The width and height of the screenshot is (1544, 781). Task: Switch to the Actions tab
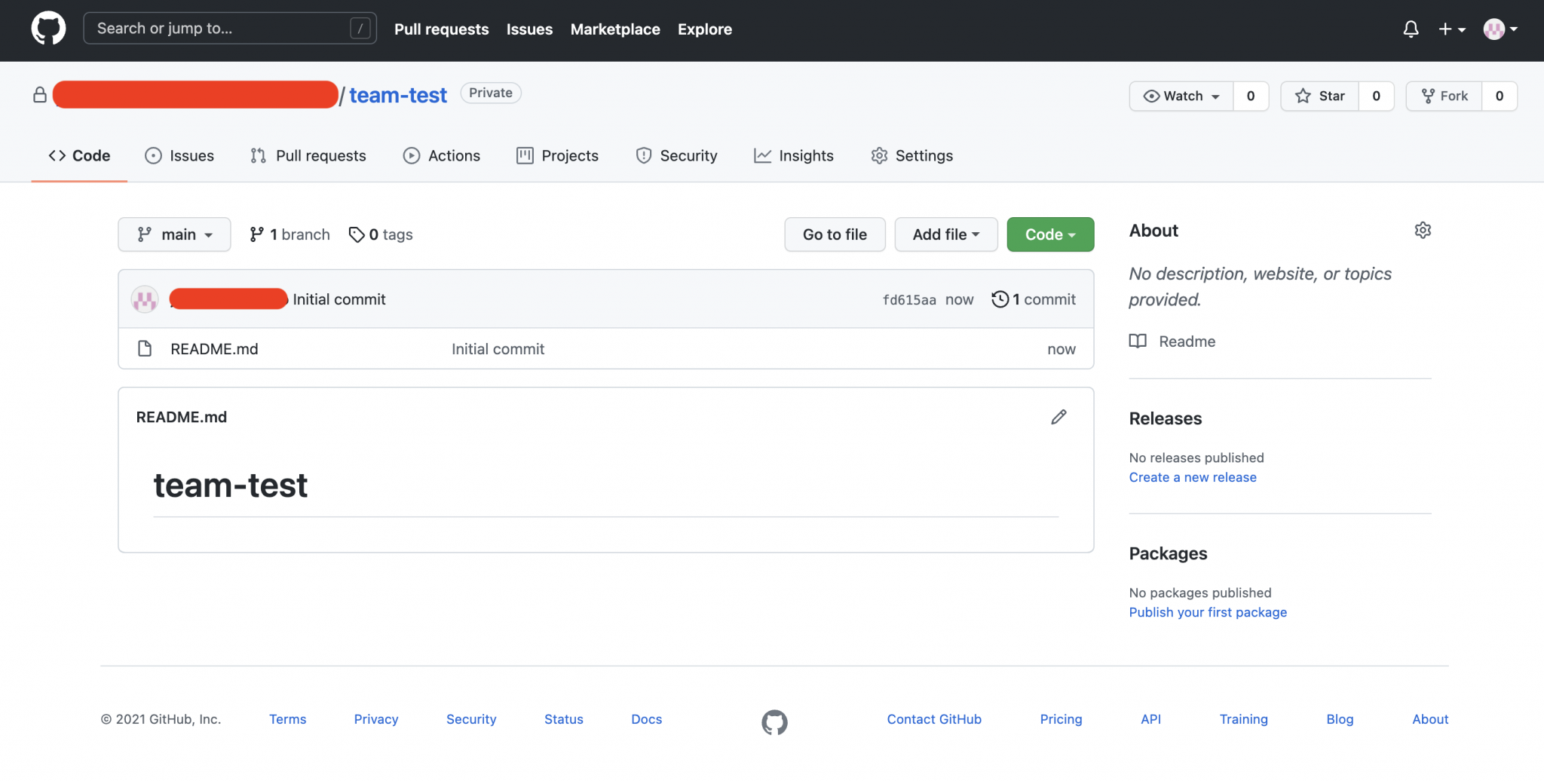pos(442,156)
